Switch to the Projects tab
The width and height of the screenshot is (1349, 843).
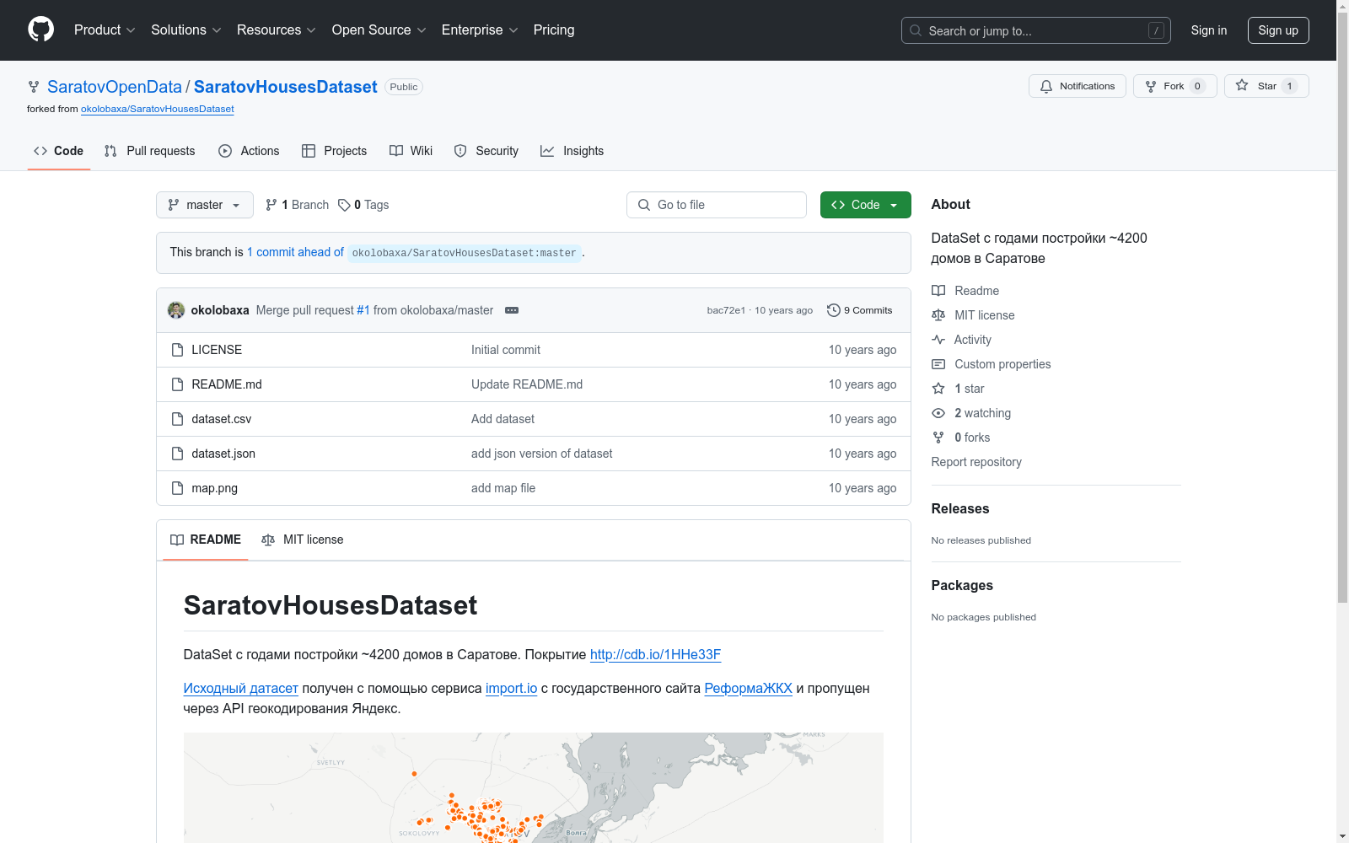(x=335, y=151)
